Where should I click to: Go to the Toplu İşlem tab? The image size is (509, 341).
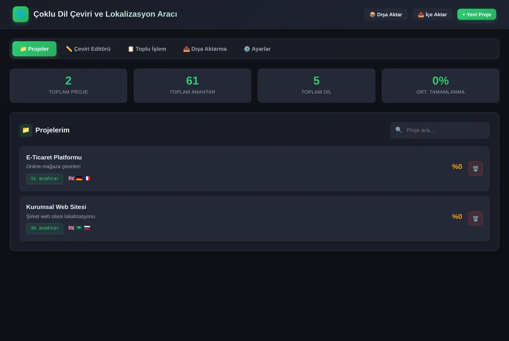147,49
